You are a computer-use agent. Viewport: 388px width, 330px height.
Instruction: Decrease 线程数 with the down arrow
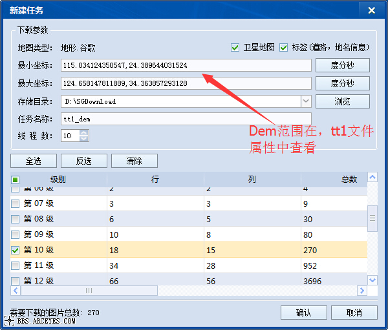click(x=84, y=139)
